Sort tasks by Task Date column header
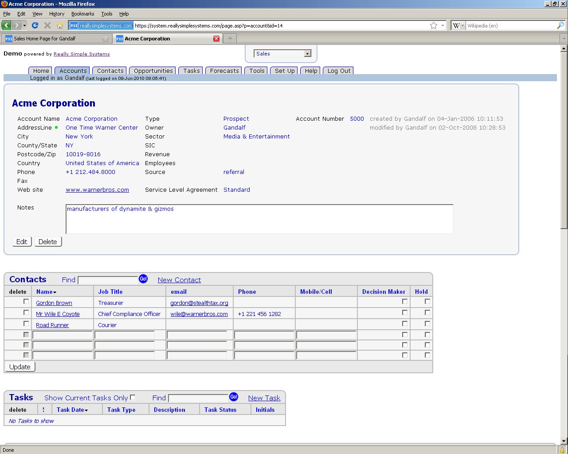568x454 pixels. [x=72, y=410]
